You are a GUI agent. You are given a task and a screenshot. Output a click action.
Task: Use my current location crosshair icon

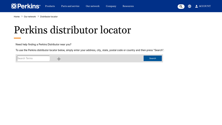click(59, 59)
